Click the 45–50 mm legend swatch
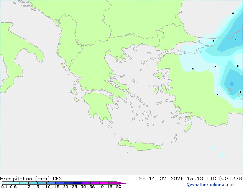Image resolution: width=243 pixels, height=188 pixels. (113, 183)
